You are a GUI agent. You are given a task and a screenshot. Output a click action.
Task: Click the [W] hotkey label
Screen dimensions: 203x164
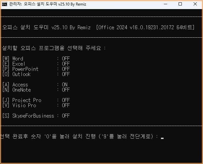6,59
